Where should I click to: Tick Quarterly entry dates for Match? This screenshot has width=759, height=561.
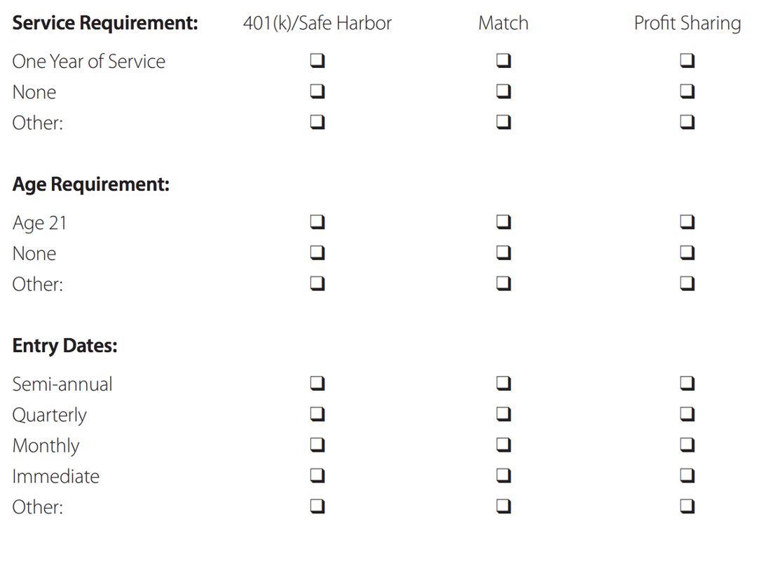point(503,414)
